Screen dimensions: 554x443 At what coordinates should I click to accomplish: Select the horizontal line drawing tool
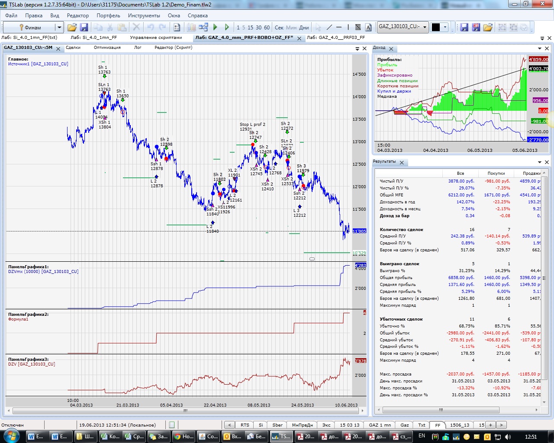339,27
